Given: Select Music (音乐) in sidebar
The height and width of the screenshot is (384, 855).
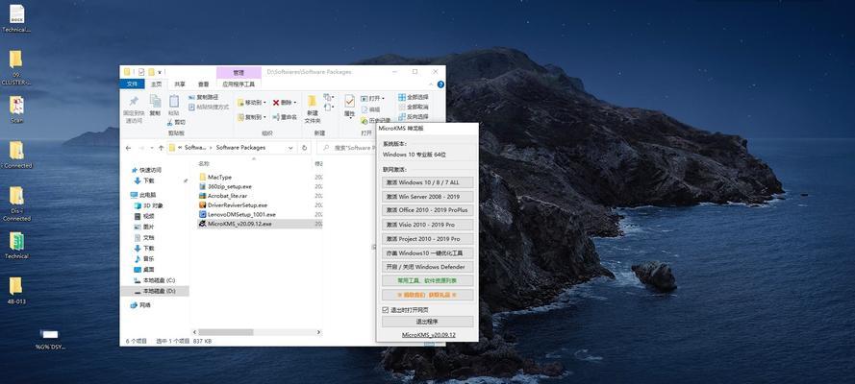Looking at the screenshot, I should 144,259.
